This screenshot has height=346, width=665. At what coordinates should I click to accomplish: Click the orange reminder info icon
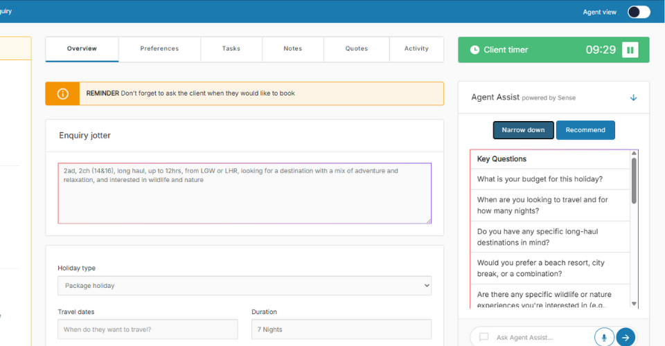coord(62,93)
